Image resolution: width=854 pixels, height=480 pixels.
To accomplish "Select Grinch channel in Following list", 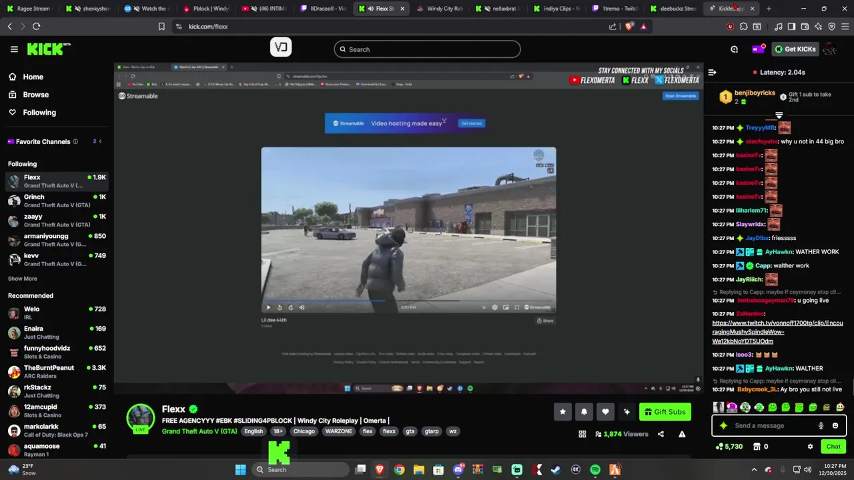I will click(57, 201).
